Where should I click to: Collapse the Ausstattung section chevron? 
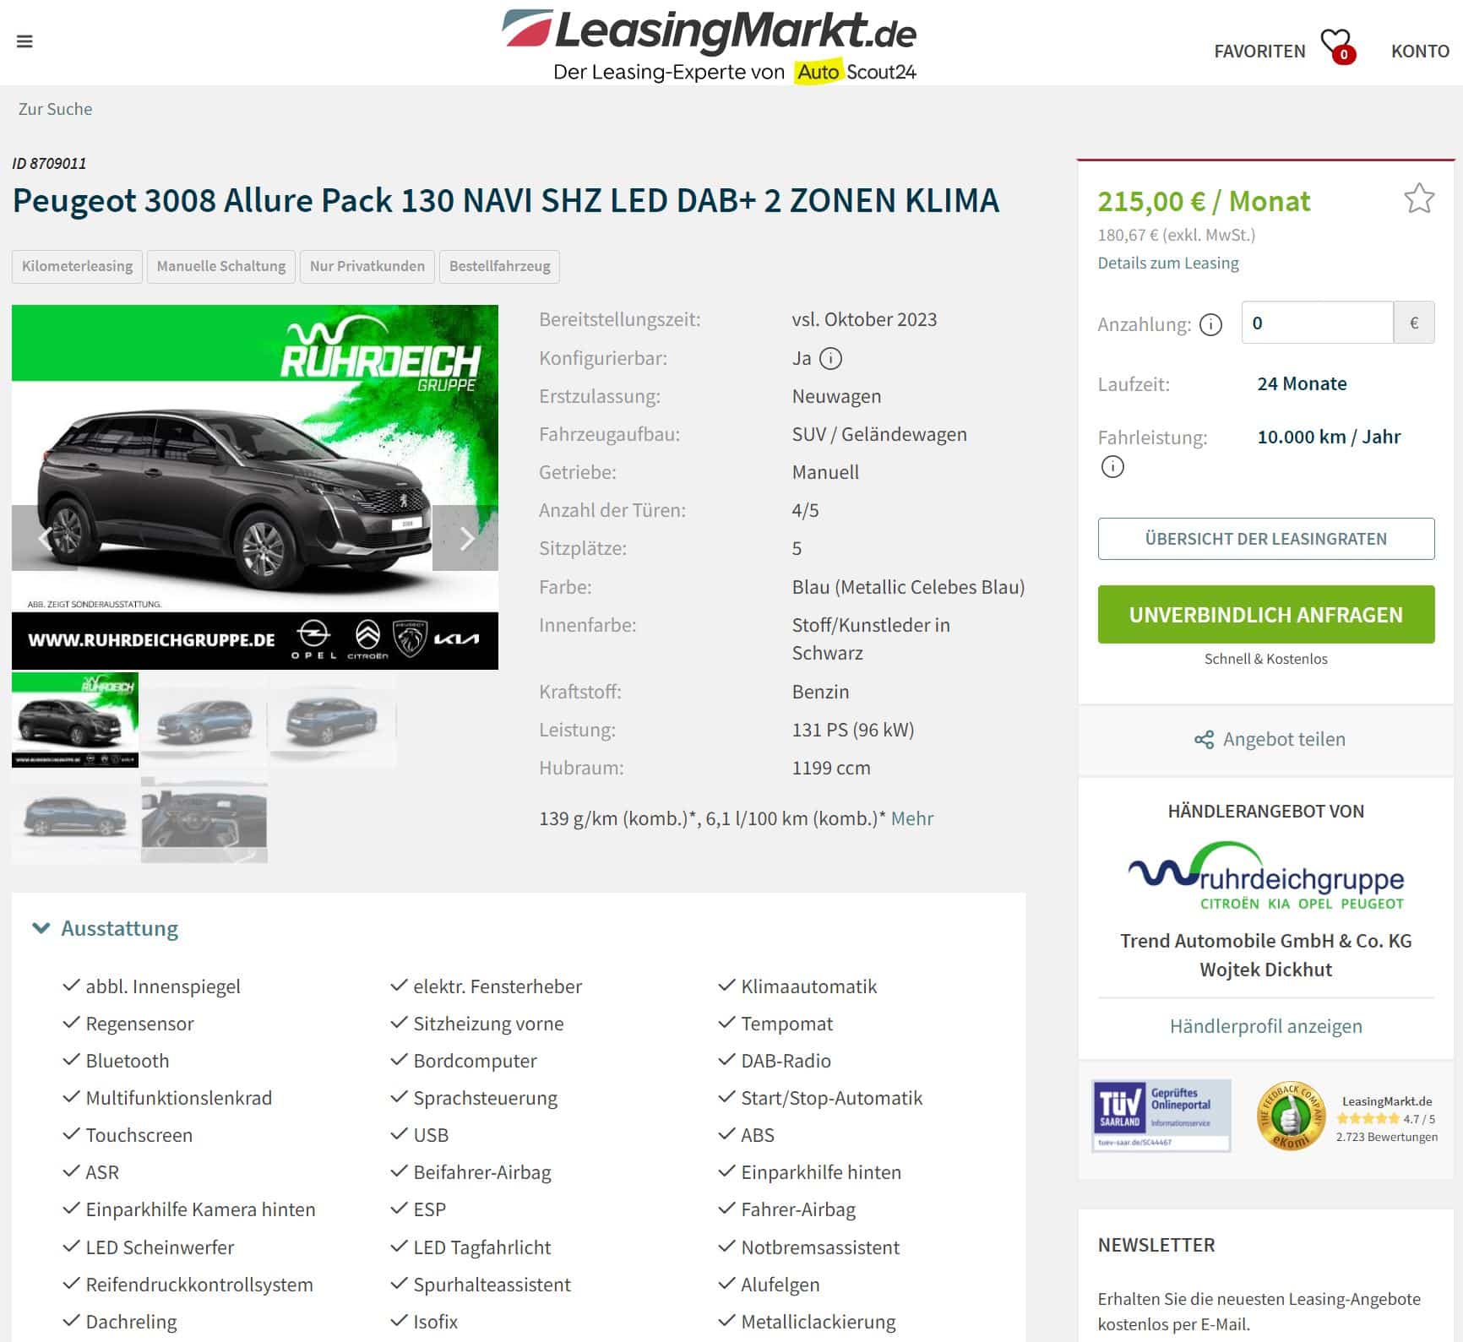[x=41, y=928]
